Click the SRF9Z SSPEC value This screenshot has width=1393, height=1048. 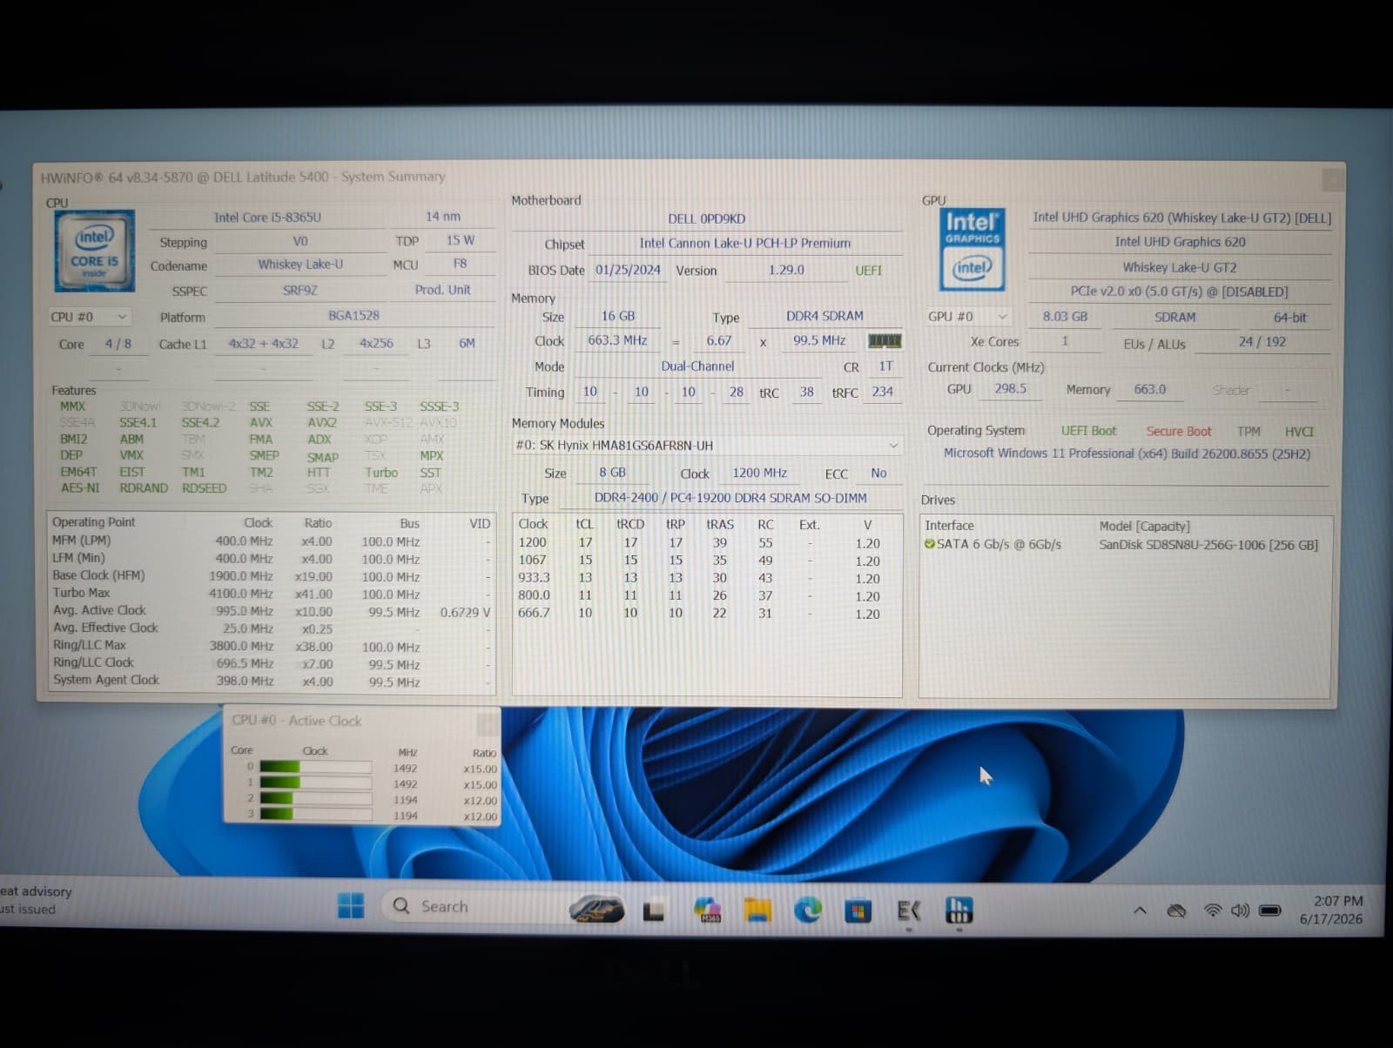(x=300, y=291)
